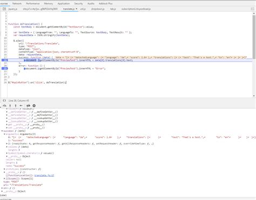Click the code editor vertical scrollbar
Image resolution: width=256 pixels, height=200 pixels.
254,37
